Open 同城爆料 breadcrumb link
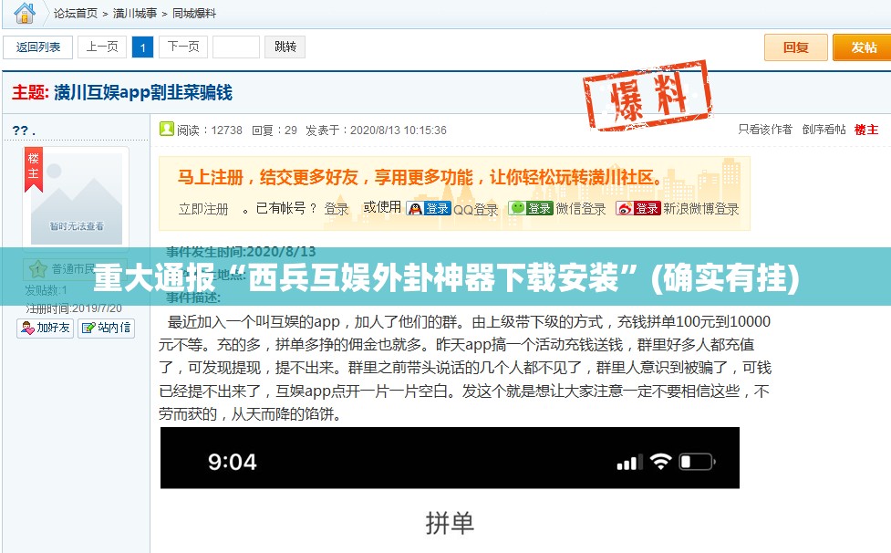The height and width of the screenshot is (553, 891). pos(194,14)
